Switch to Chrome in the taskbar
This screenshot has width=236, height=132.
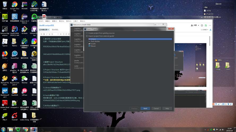[x=26, y=129]
